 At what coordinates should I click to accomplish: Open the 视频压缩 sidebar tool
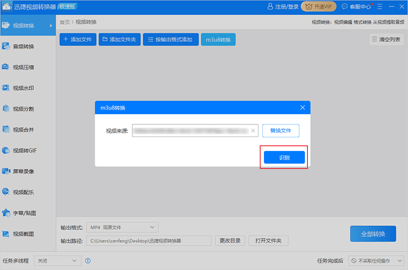[23, 67]
